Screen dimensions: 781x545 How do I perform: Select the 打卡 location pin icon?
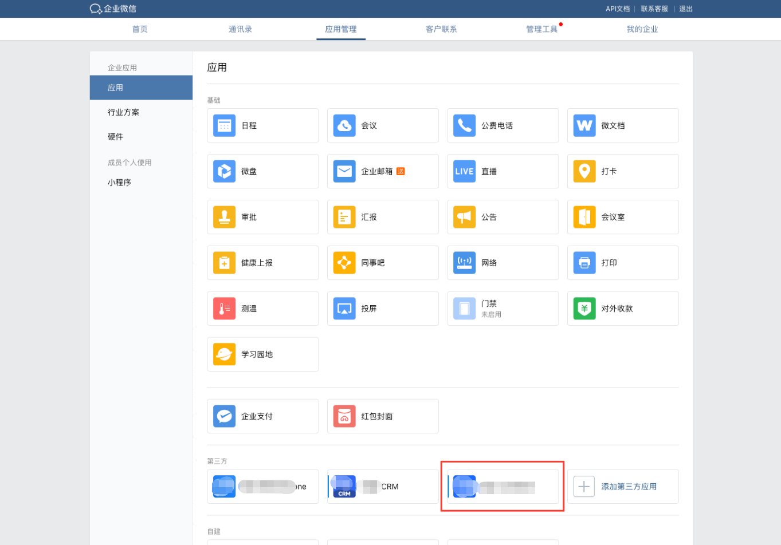click(584, 171)
